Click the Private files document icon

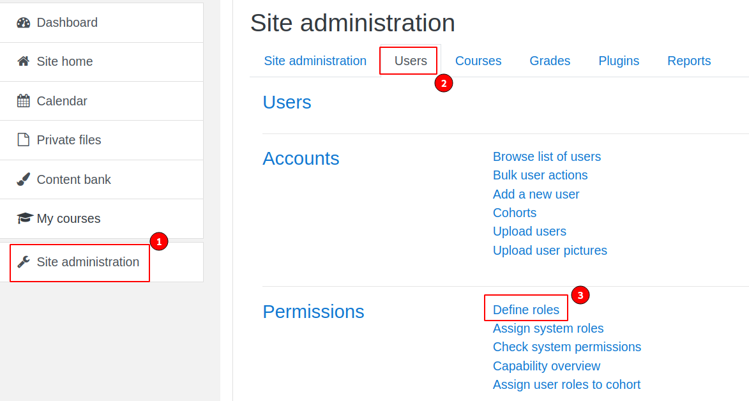(24, 140)
